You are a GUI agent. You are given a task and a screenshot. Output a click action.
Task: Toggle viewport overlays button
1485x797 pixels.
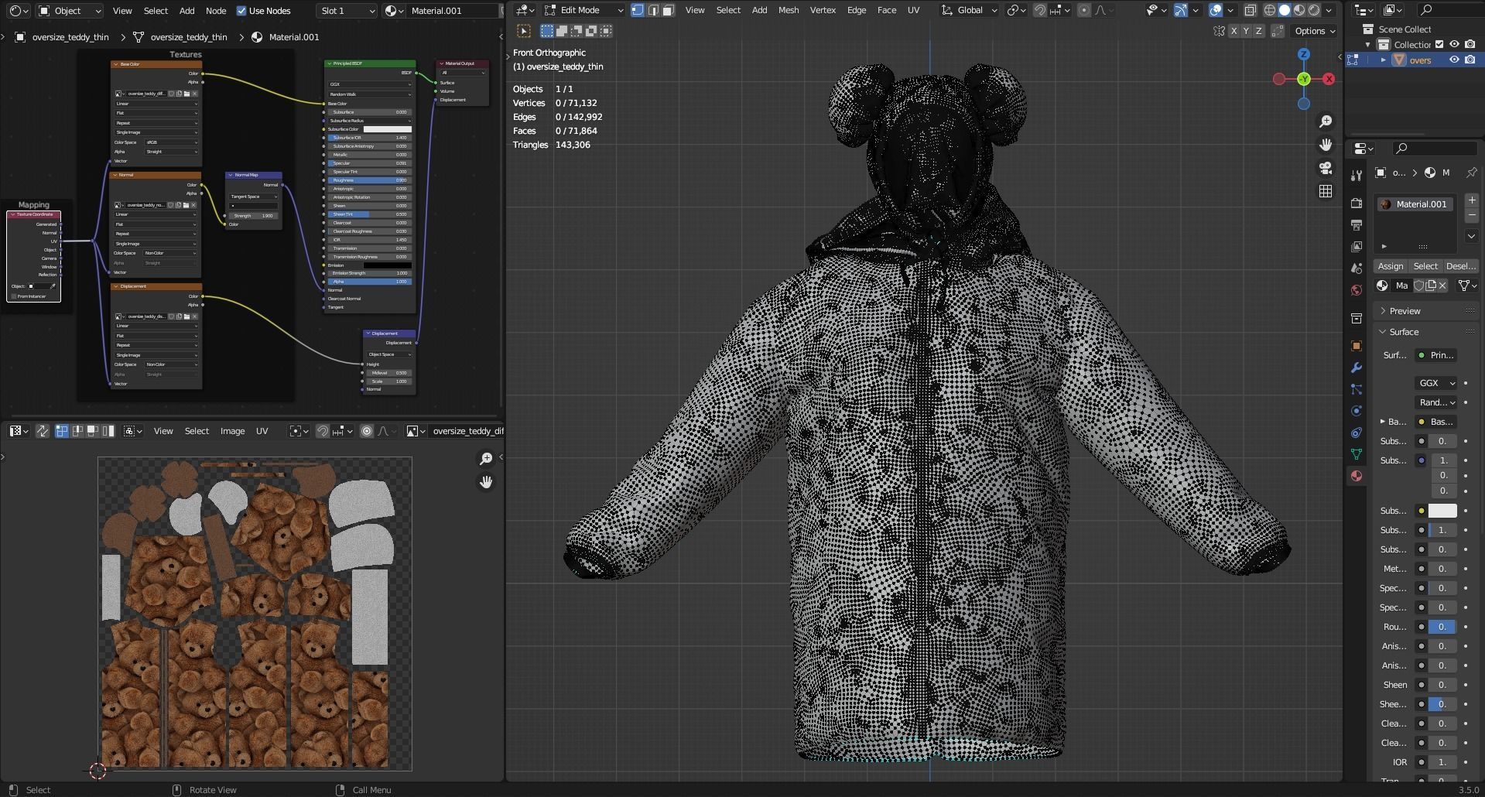tap(1216, 10)
